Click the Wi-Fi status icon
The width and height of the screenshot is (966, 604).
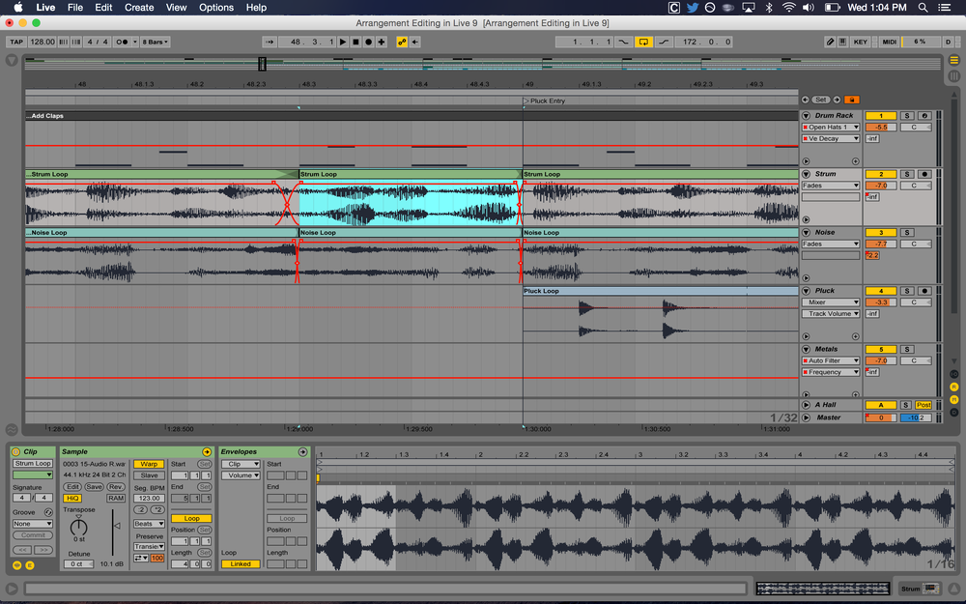click(788, 8)
